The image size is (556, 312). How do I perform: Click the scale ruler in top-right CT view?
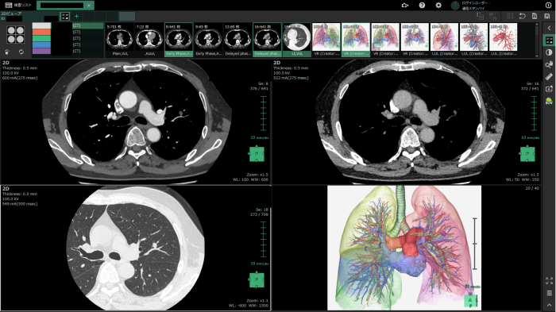(x=534, y=113)
